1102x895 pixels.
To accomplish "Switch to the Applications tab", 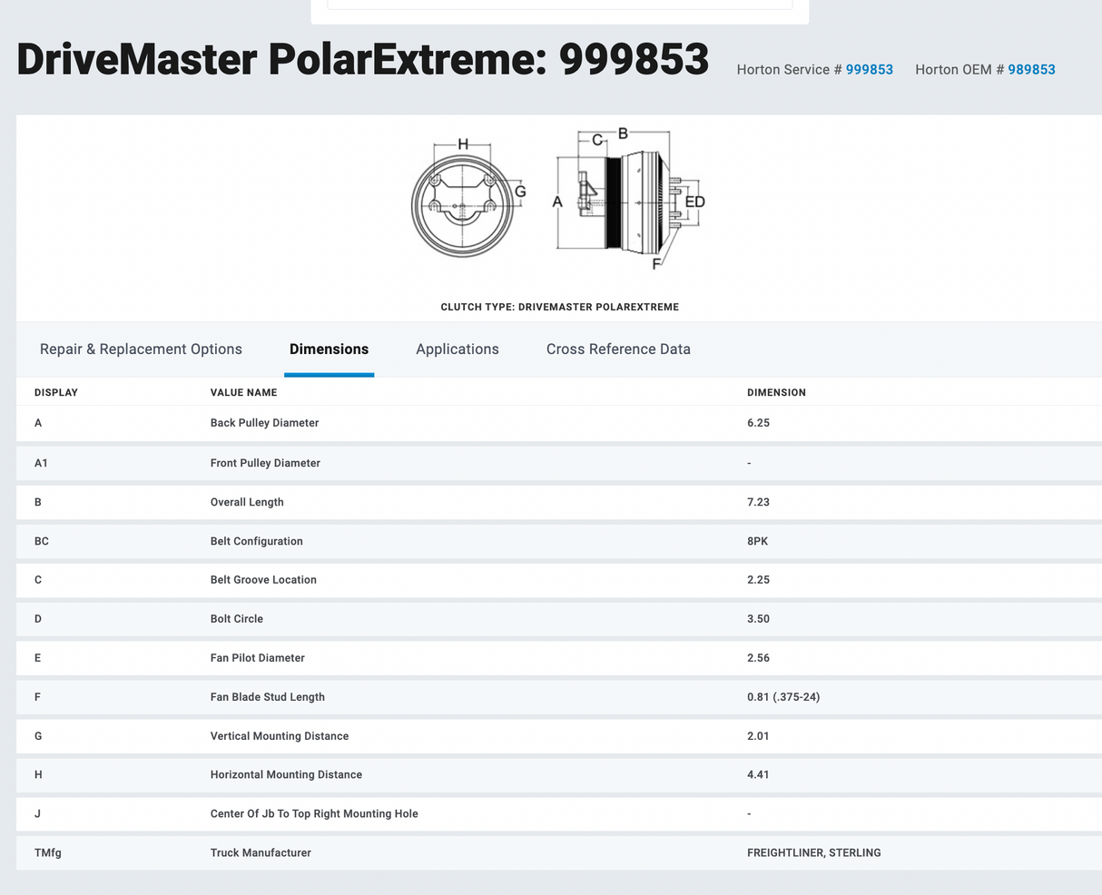I will coord(457,349).
